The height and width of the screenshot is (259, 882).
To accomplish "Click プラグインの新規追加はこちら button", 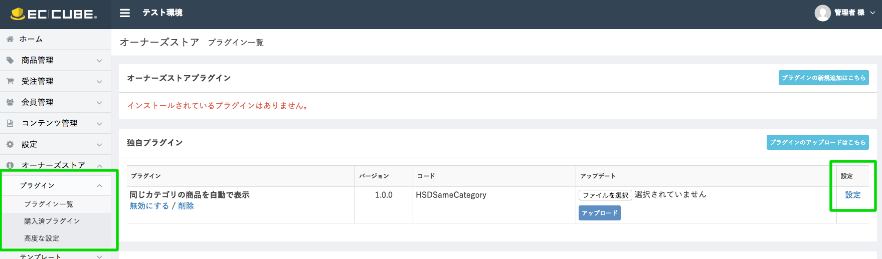I will tap(824, 78).
